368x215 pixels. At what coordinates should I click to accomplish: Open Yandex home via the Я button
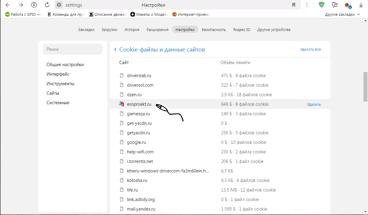34,5
